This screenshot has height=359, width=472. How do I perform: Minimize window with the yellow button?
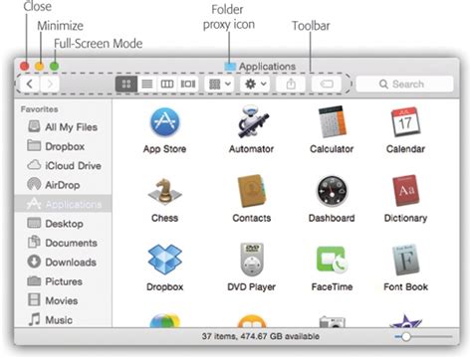tap(39, 67)
